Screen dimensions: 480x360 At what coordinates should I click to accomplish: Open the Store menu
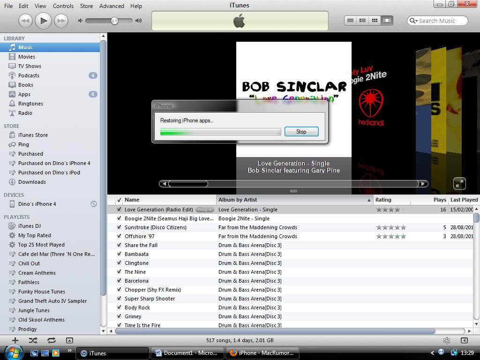point(86,6)
